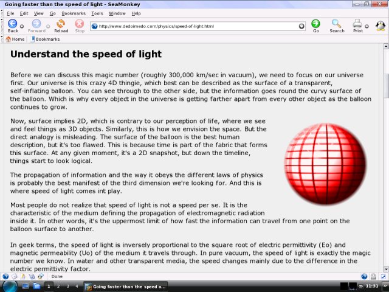This screenshot has height=292, width=389.
Task: Click the site icon in the address bar
Action: pyautogui.click(x=94, y=26)
